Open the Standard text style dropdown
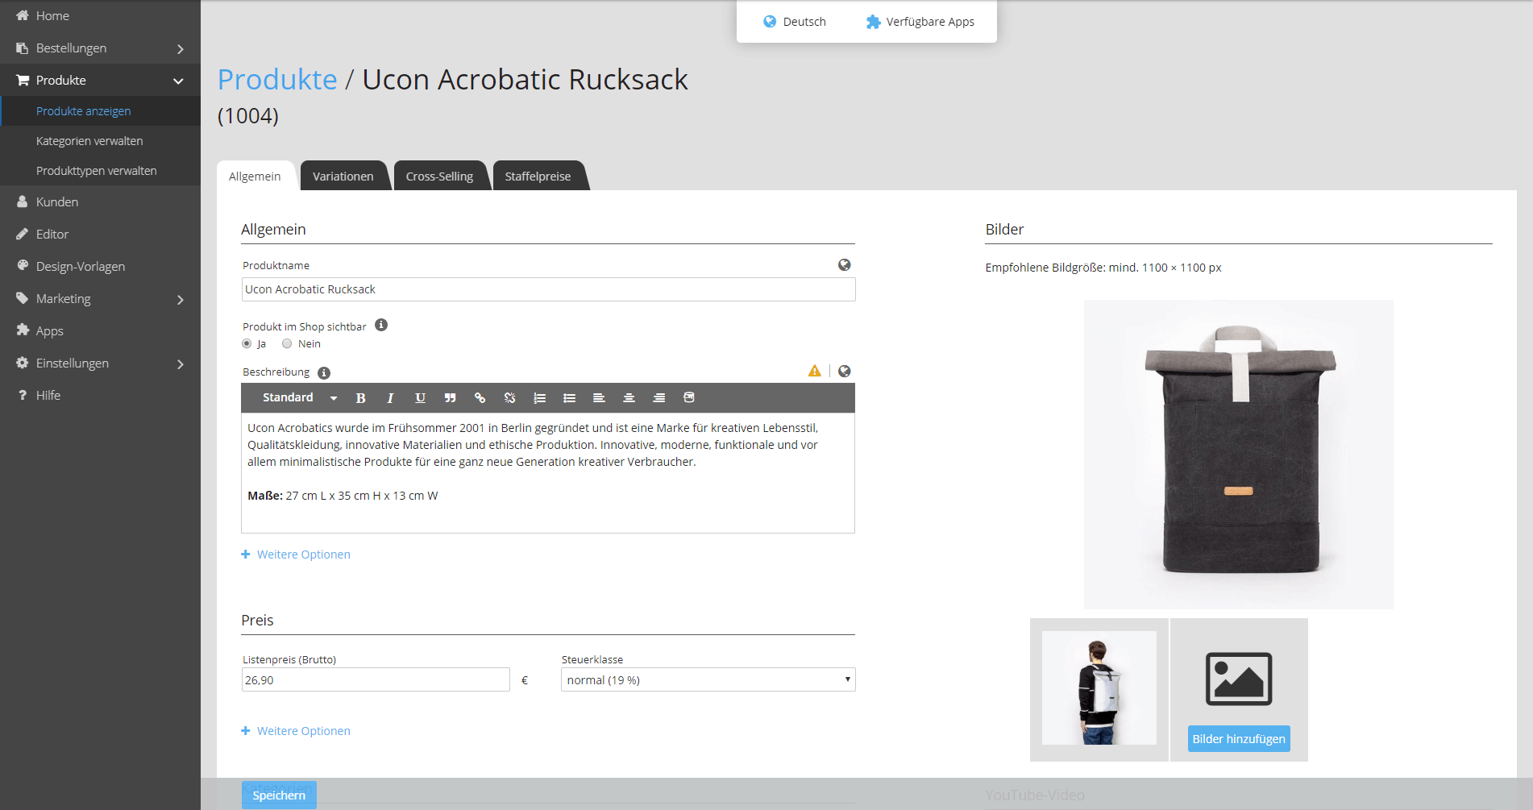Image resolution: width=1533 pixels, height=810 pixels. (x=300, y=397)
